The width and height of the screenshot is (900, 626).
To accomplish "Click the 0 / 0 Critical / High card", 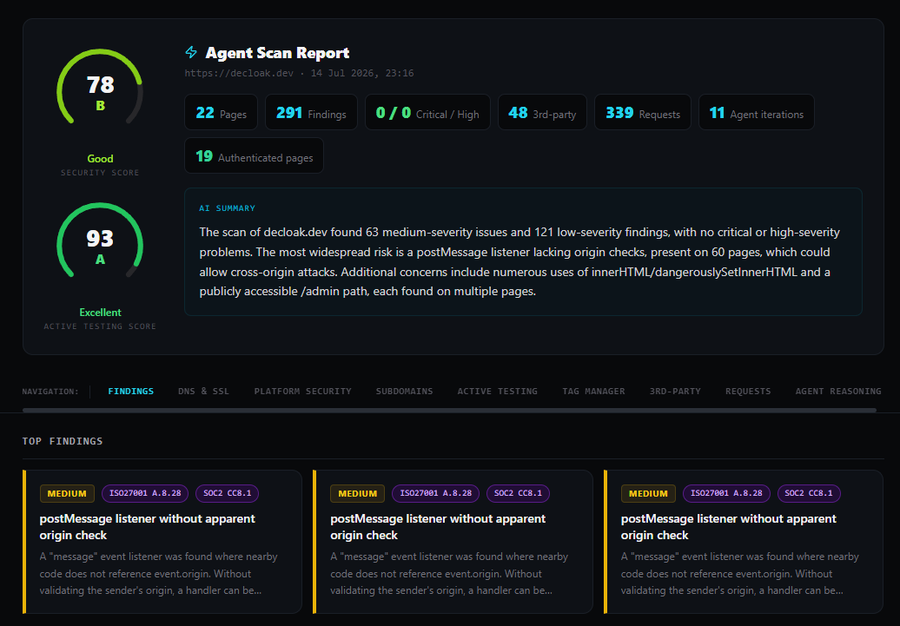I will [x=427, y=113].
